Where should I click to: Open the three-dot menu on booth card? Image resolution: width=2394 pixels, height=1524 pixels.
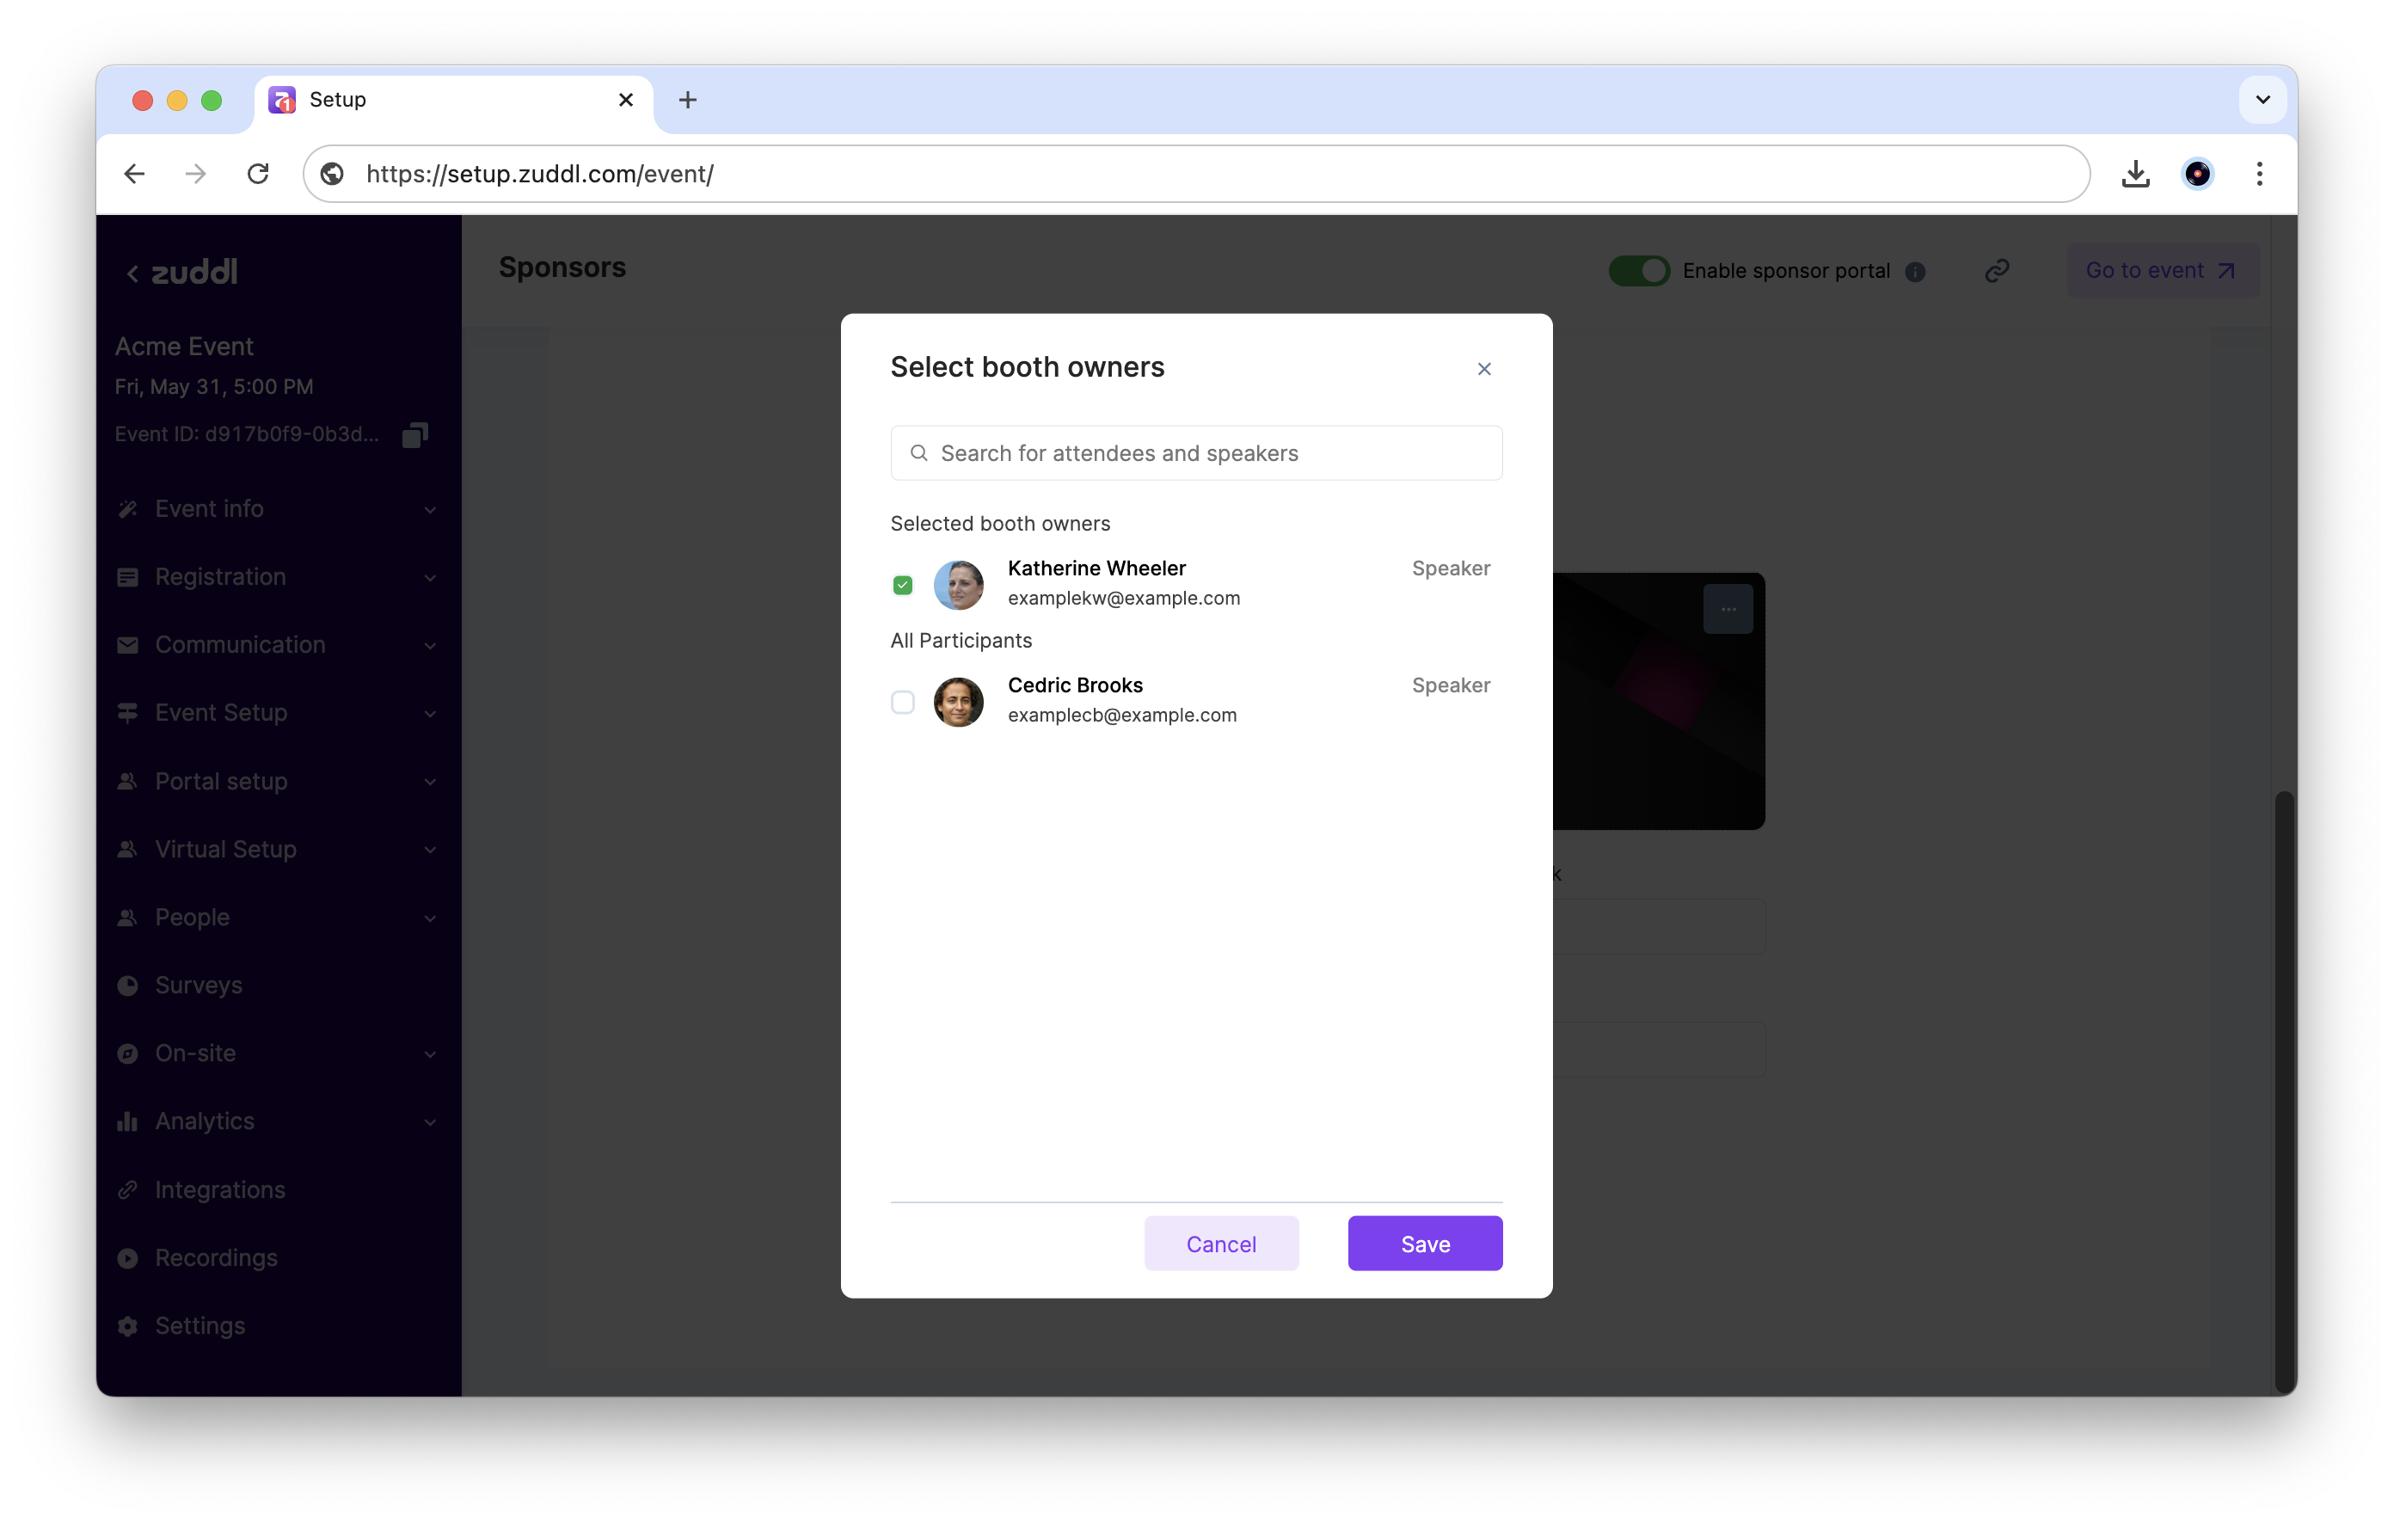tap(1728, 608)
